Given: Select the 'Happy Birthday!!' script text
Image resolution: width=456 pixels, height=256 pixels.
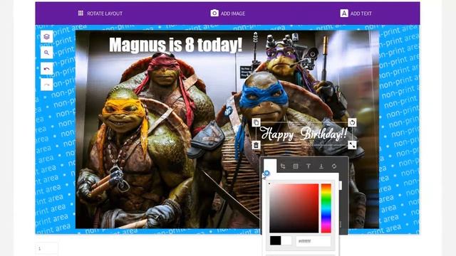Looking at the screenshot, I should pos(304,134).
